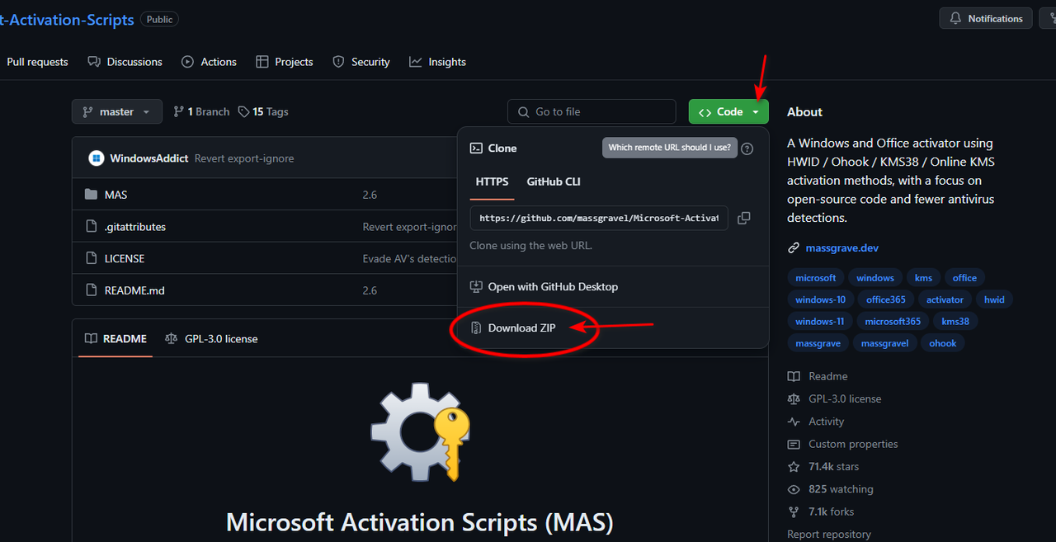
Task: Click the Activation-Scripts repository title
Action: (67, 19)
